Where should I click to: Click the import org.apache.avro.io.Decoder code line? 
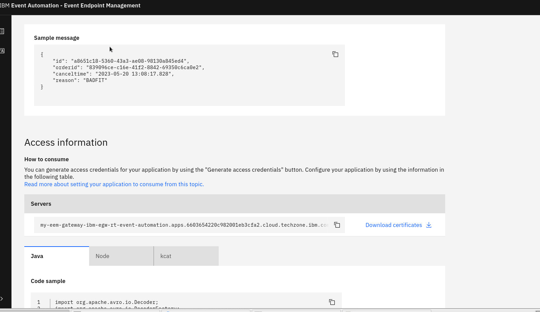pyautogui.click(x=107, y=302)
